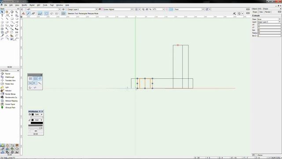
Task: Select the Circle tool in Basic palette
Action: [2, 22]
